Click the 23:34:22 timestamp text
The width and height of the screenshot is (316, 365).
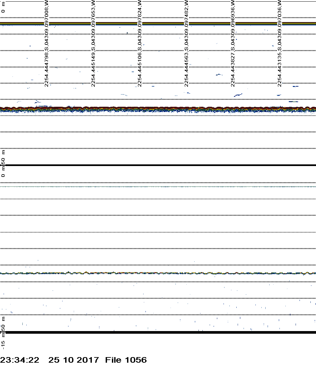[20, 360]
